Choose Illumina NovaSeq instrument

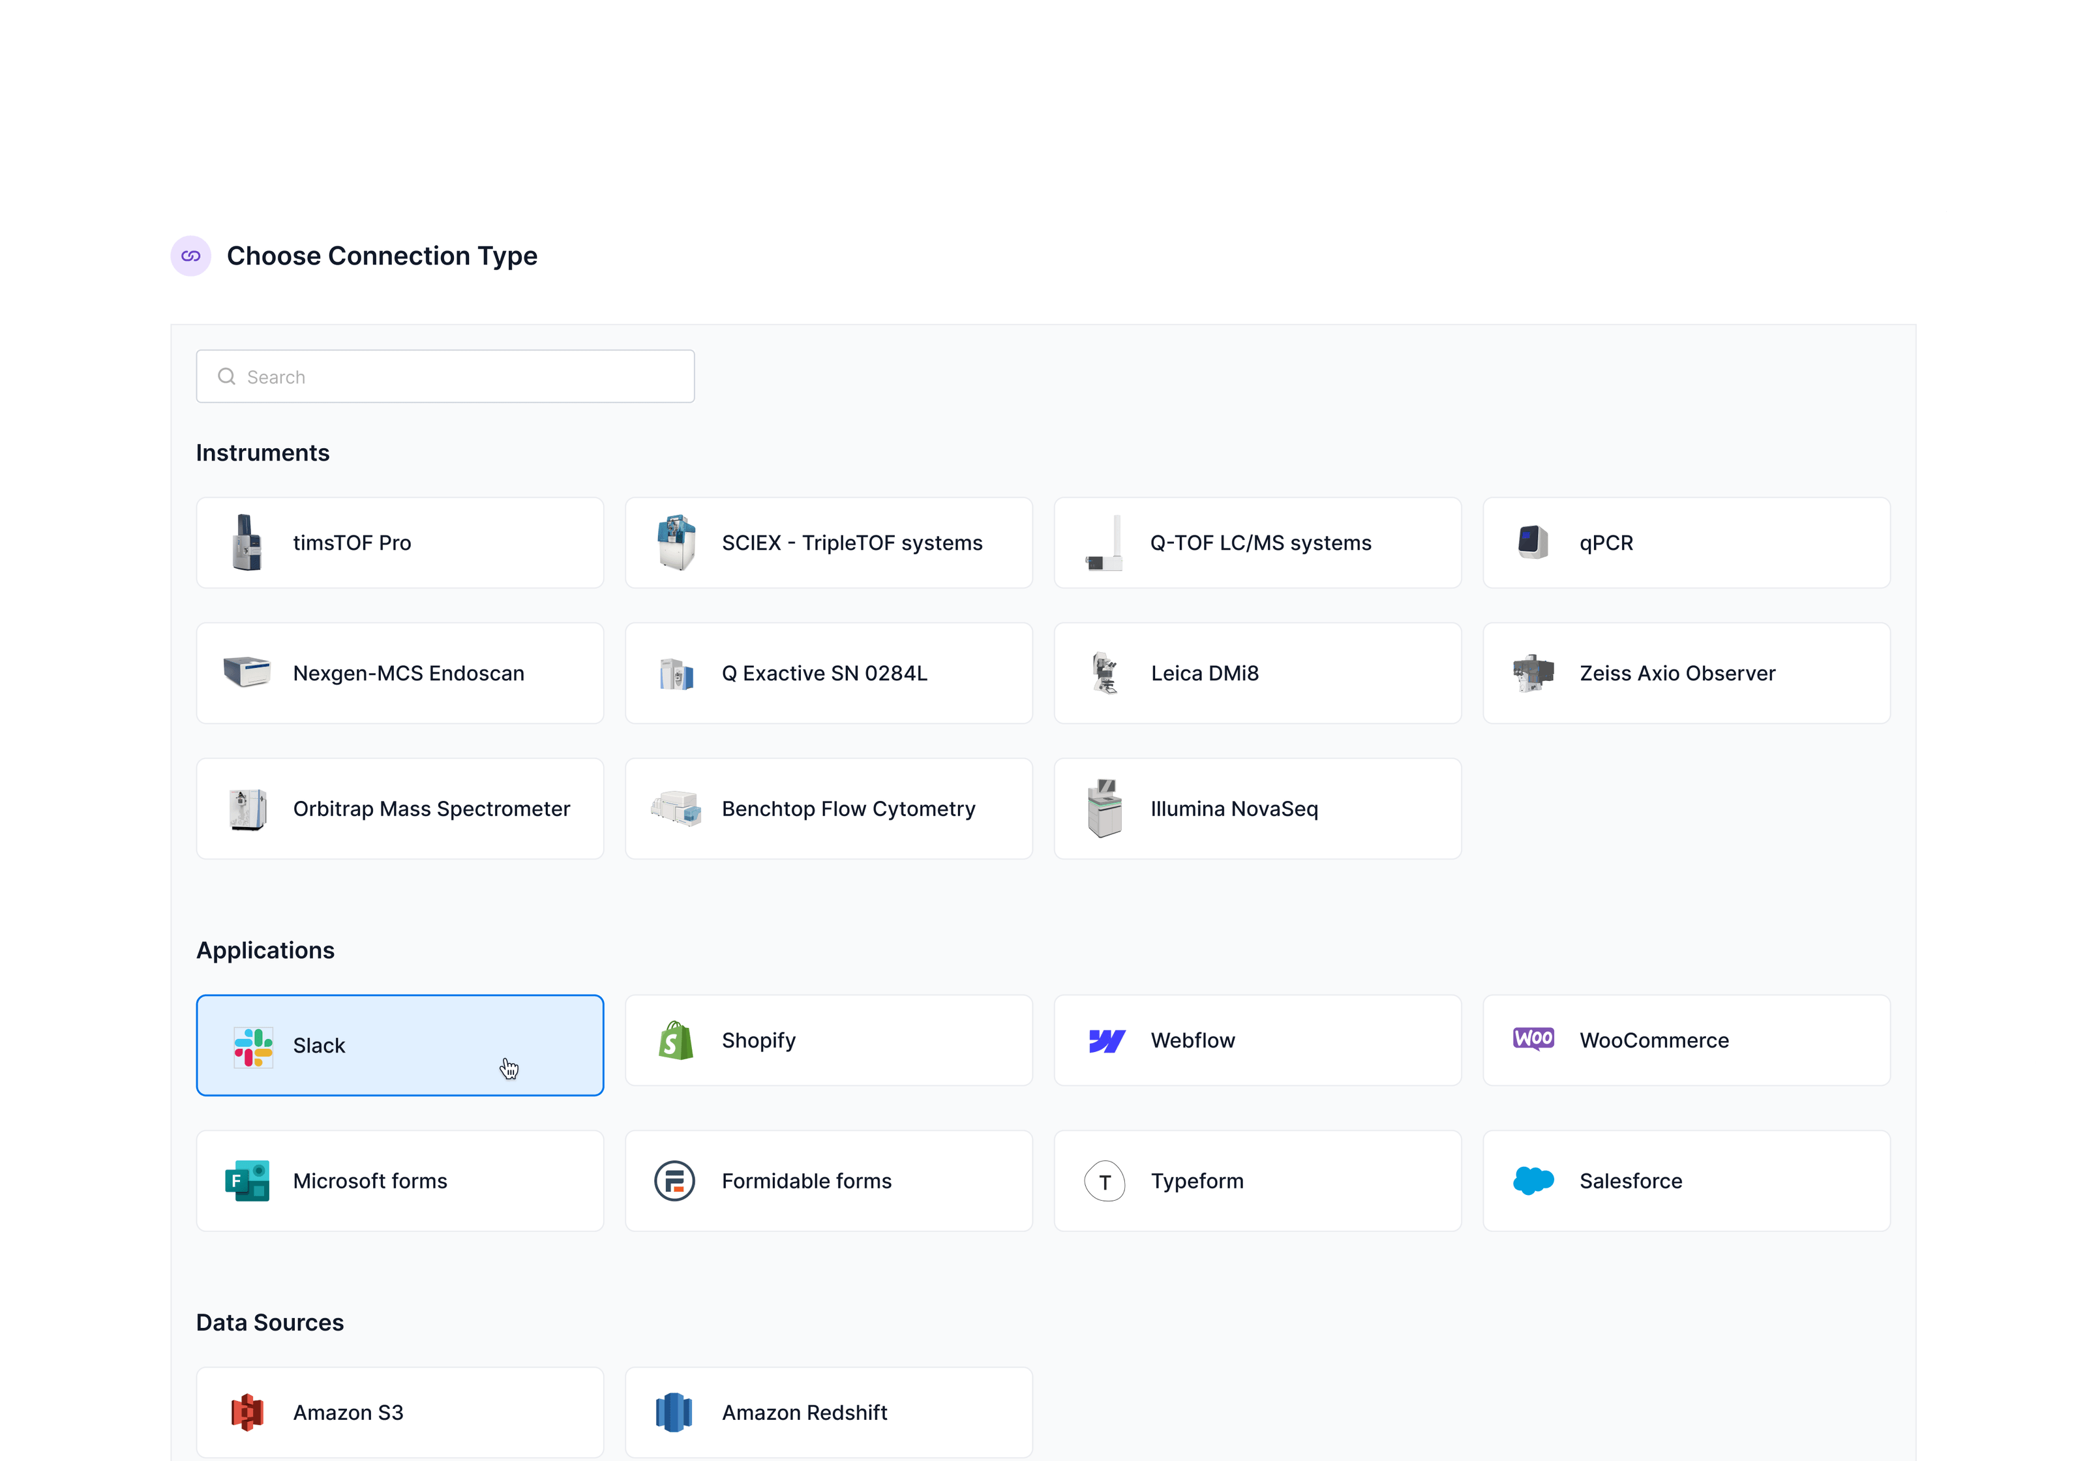pyautogui.click(x=1257, y=809)
